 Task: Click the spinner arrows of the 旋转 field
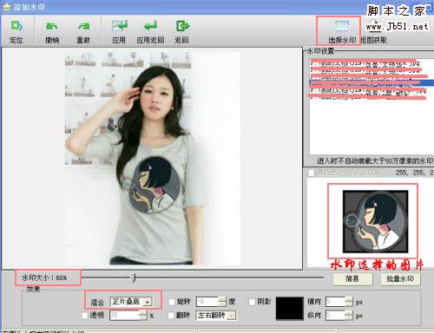(x=222, y=302)
